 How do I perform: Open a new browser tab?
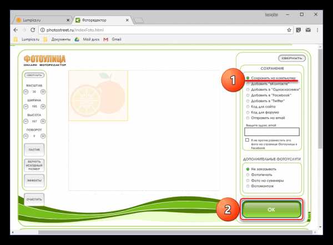point(138,20)
